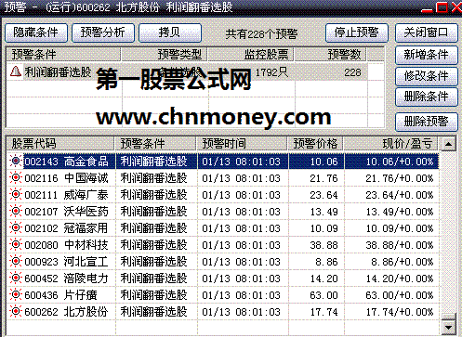
Task: Sort by 现价/盈亏 column header
Action: [x=391, y=144]
